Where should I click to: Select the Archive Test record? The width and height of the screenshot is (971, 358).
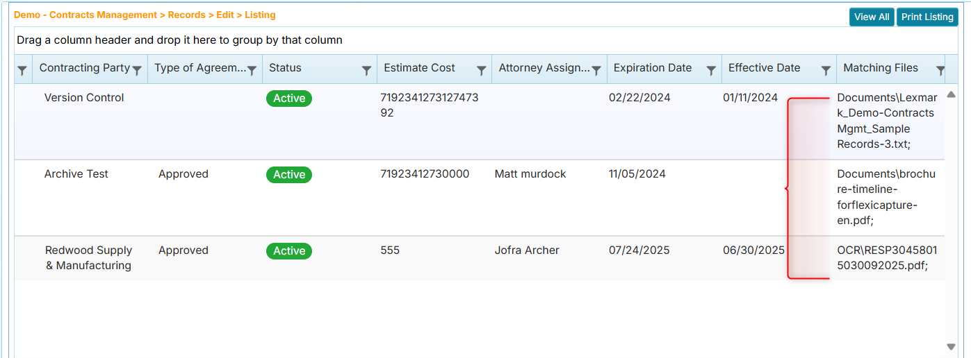pyautogui.click(x=76, y=174)
